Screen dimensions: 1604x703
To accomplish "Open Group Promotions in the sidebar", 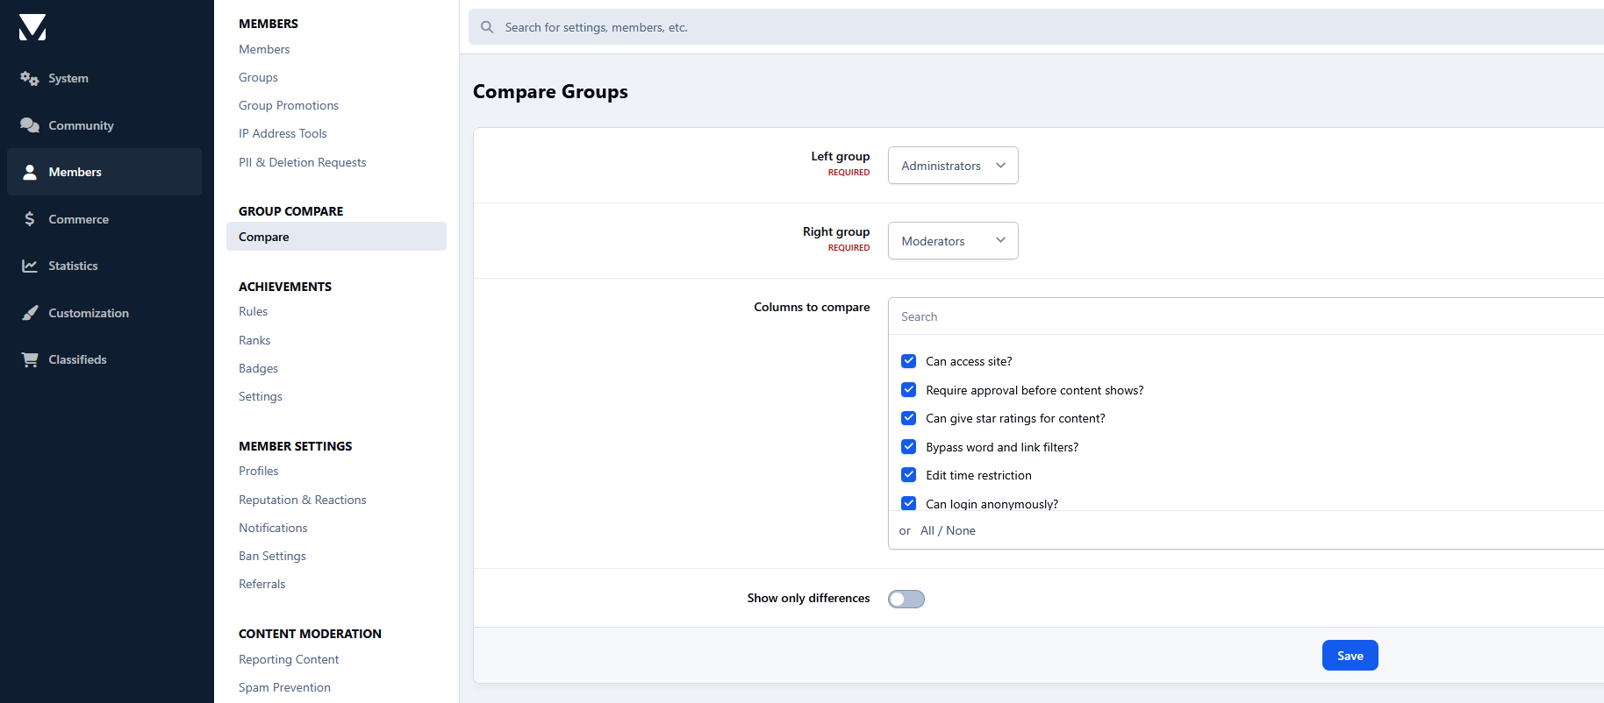I will tap(288, 105).
